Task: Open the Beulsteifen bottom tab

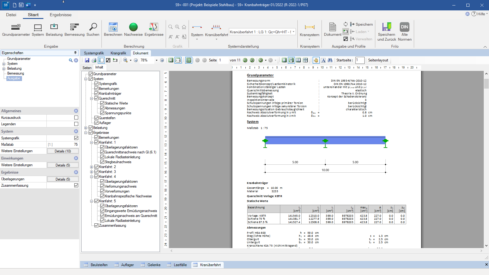Action: pos(96,265)
